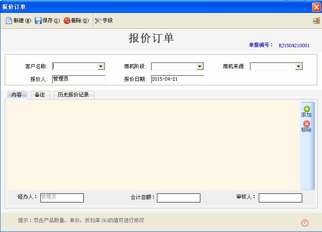Click the 提示 hint text at bottom
322x232 pixels.
tap(81, 220)
